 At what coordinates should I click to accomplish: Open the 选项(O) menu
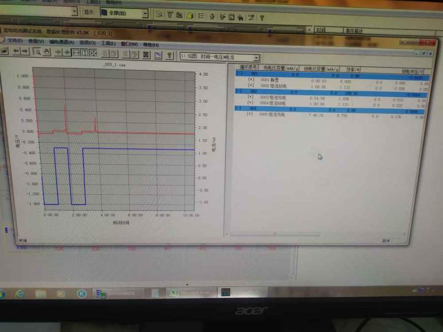(x=87, y=43)
